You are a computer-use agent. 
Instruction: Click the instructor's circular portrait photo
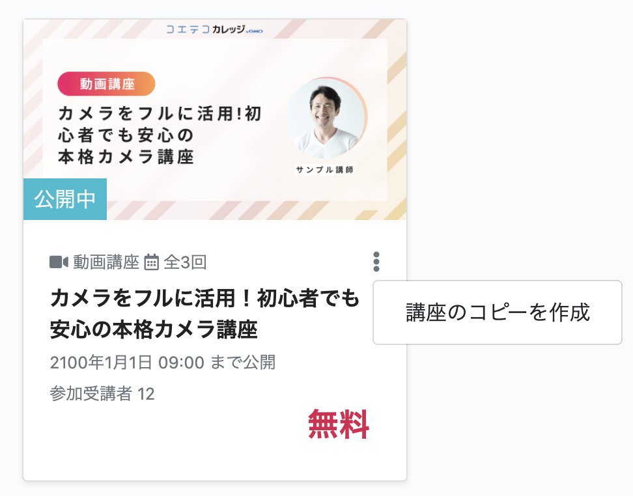tap(326, 118)
